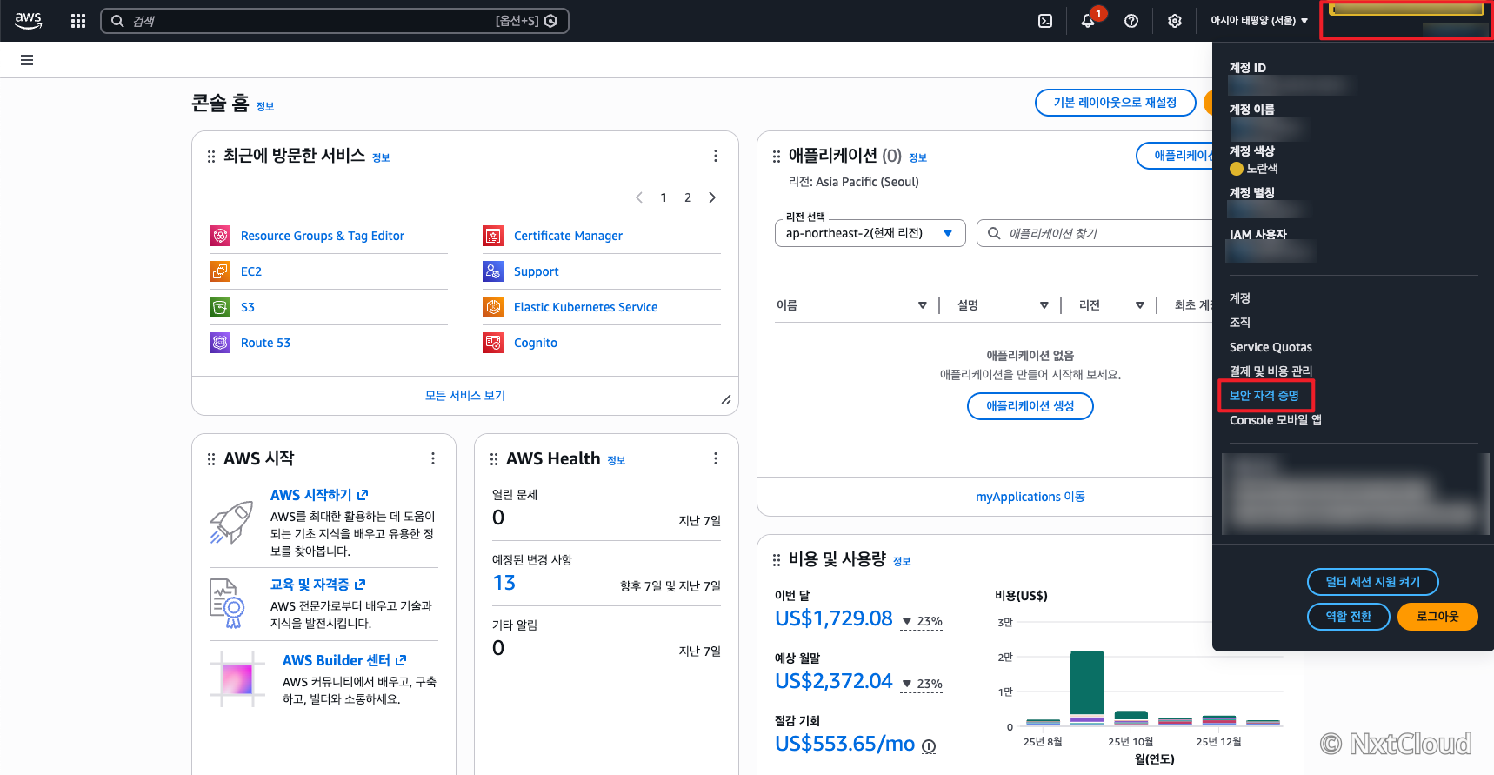Viewport: 1494px width, 775px height.
Task: Expand the hamburger side navigation menu
Action: (x=27, y=60)
